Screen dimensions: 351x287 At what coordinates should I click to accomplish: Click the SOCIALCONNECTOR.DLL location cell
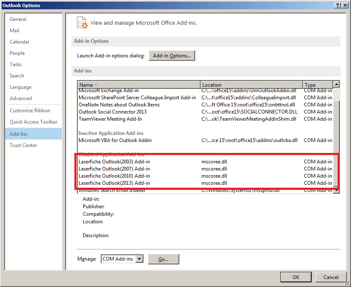pos(249,112)
